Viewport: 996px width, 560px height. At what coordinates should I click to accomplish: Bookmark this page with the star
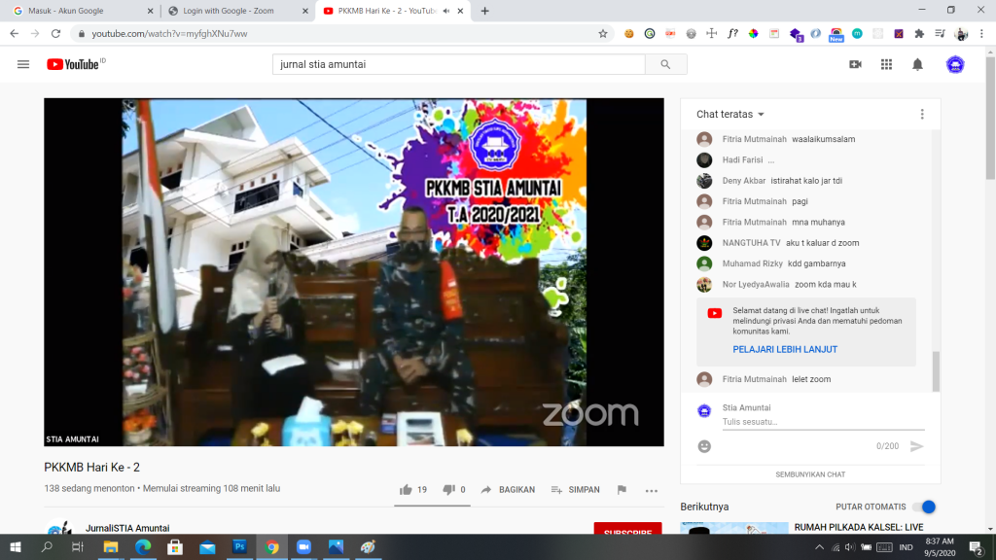(x=603, y=34)
